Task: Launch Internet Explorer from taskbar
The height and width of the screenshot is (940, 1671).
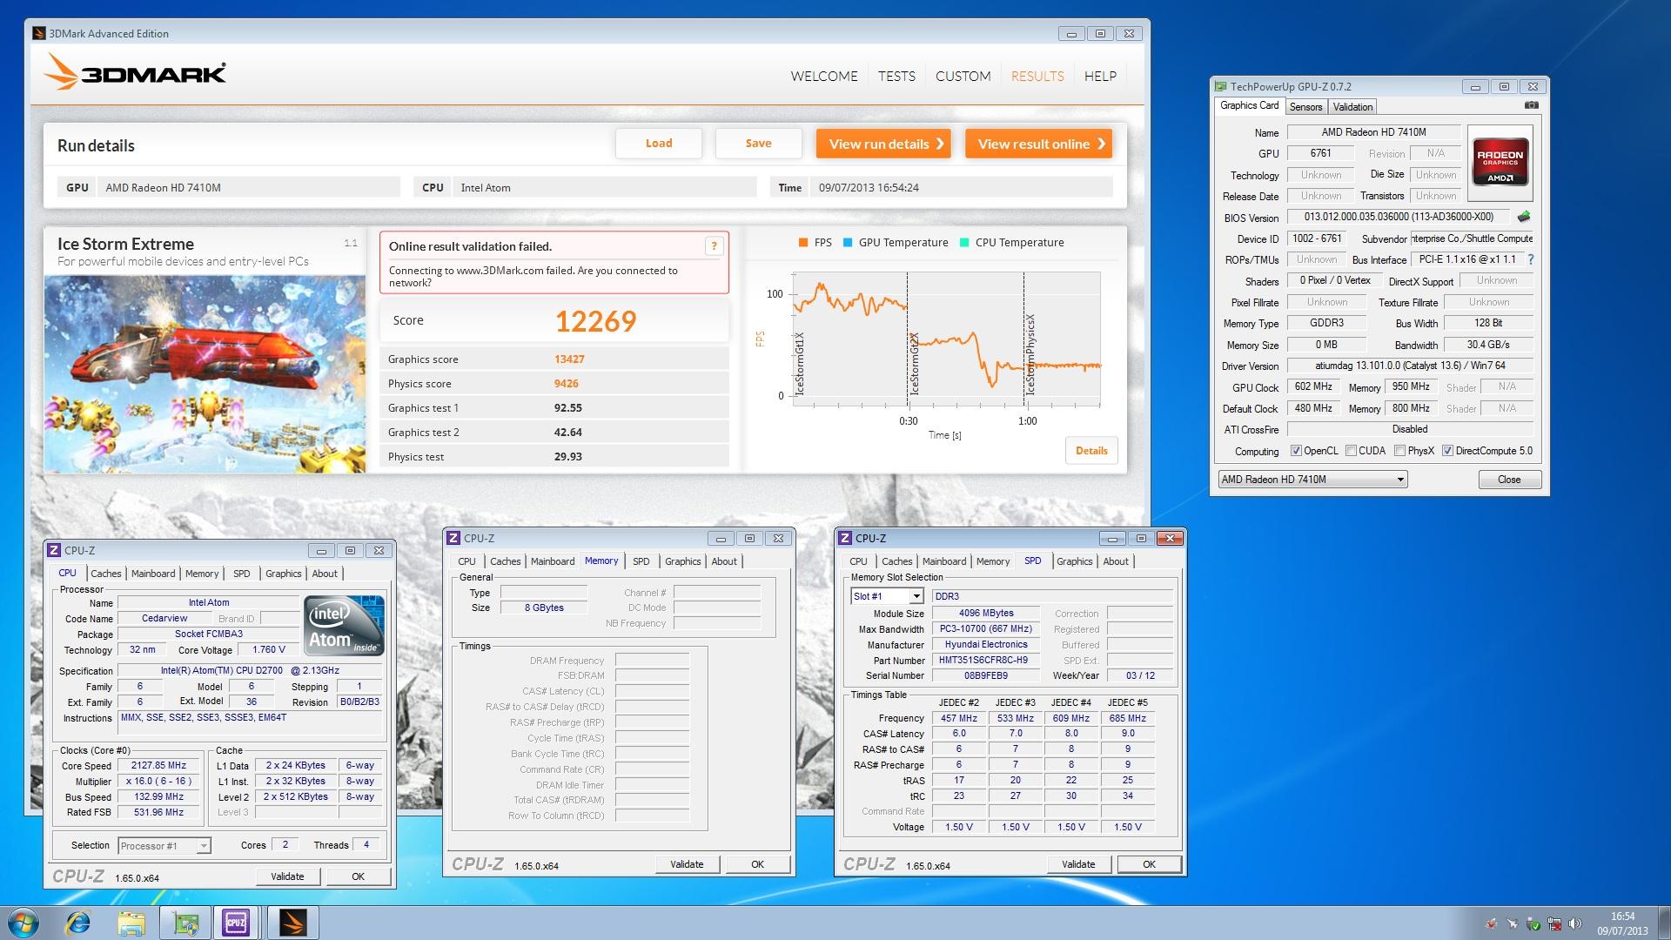Action: coord(78,923)
